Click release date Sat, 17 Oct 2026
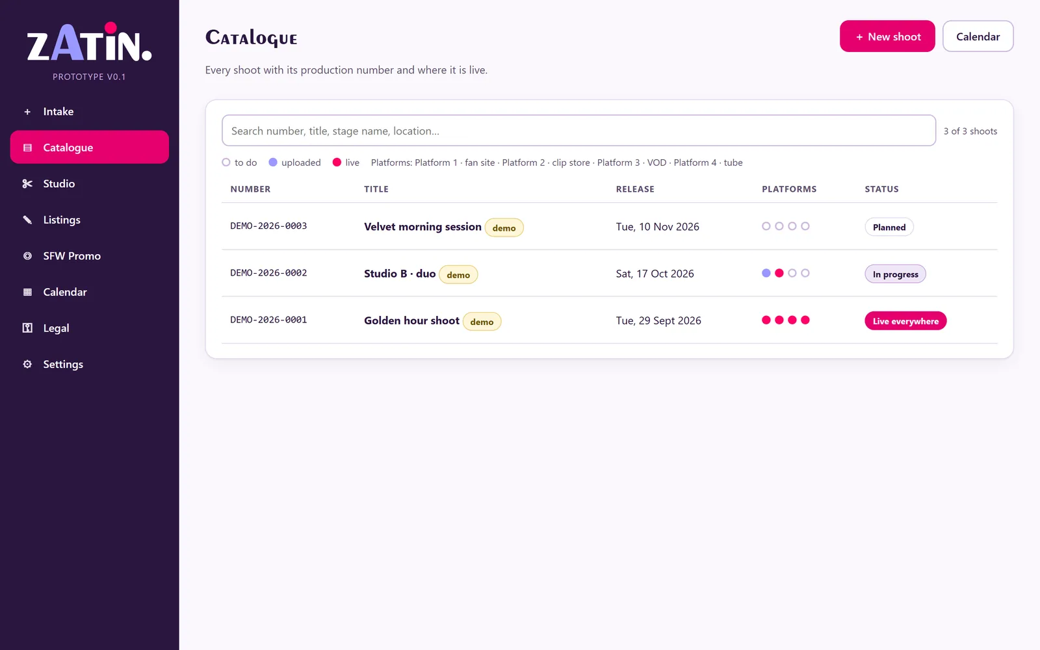The image size is (1040, 650). [655, 274]
